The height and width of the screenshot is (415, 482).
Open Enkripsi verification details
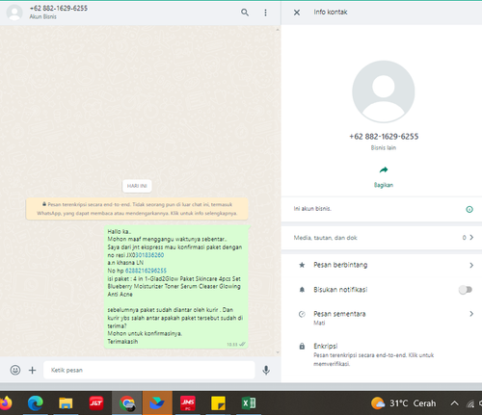pyautogui.click(x=382, y=354)
